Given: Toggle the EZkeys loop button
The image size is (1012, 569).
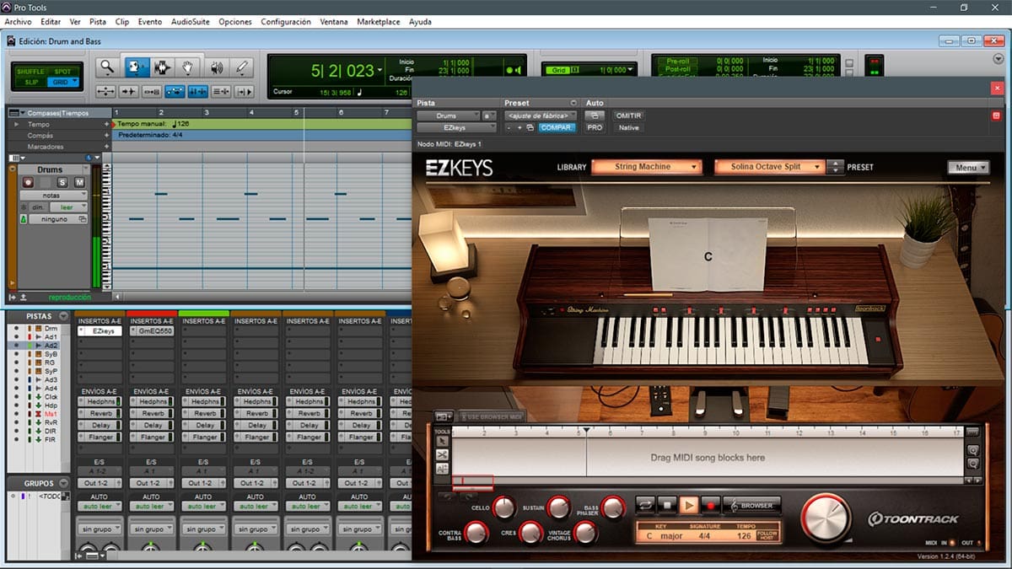Looking at the screenshot, I should point(645,505).
